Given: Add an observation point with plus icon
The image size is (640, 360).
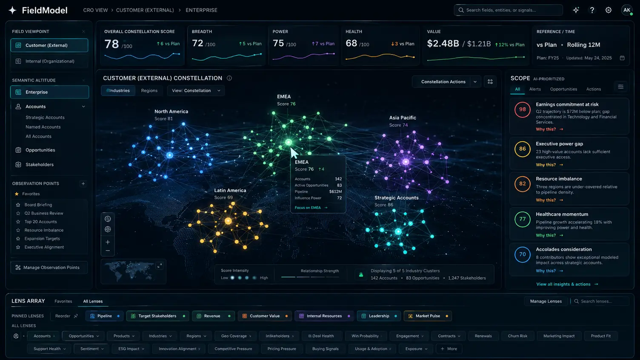Looking at the screenshot, I should pyautogui.click(x=83, y=184).
